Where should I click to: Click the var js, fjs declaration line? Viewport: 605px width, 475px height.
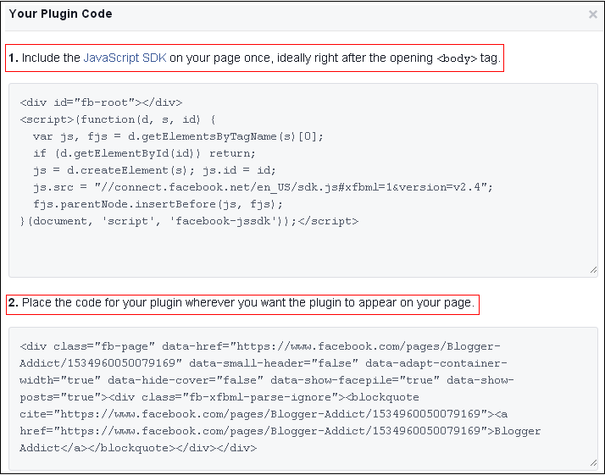coord(178,136)
